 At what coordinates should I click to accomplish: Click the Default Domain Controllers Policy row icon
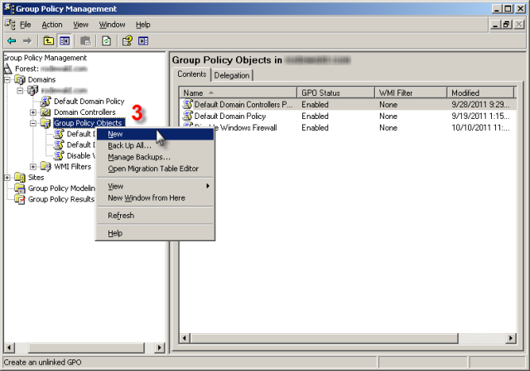188,104
